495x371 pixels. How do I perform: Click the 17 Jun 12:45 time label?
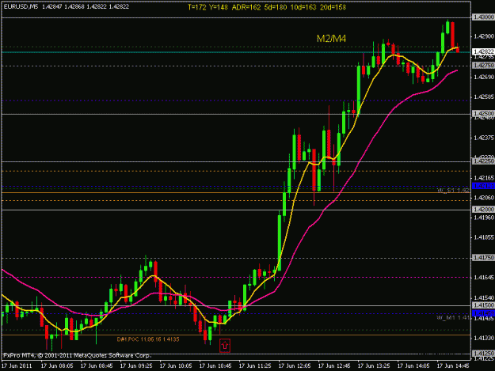(x=334, y=365)
